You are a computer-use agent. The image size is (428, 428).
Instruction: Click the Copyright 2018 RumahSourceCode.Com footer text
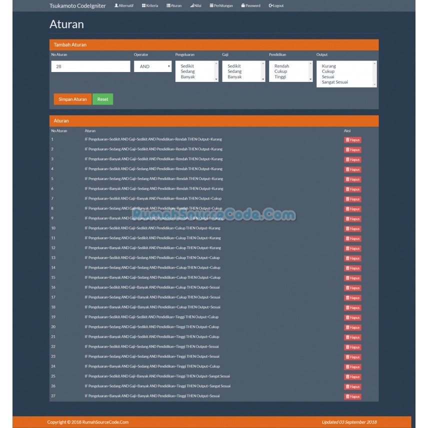88,422
